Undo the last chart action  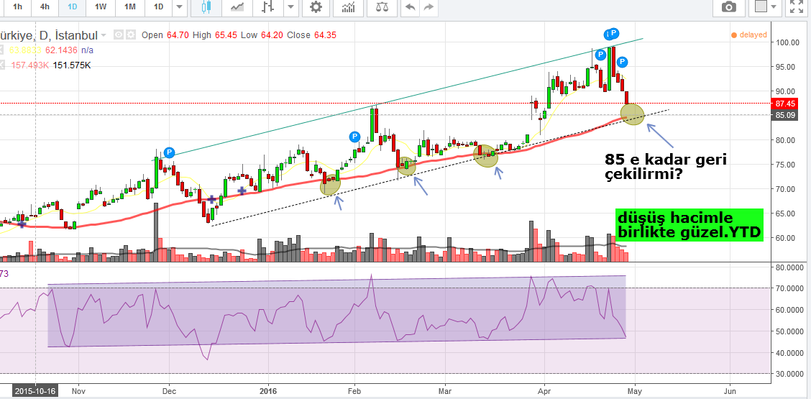pos(411,7)
